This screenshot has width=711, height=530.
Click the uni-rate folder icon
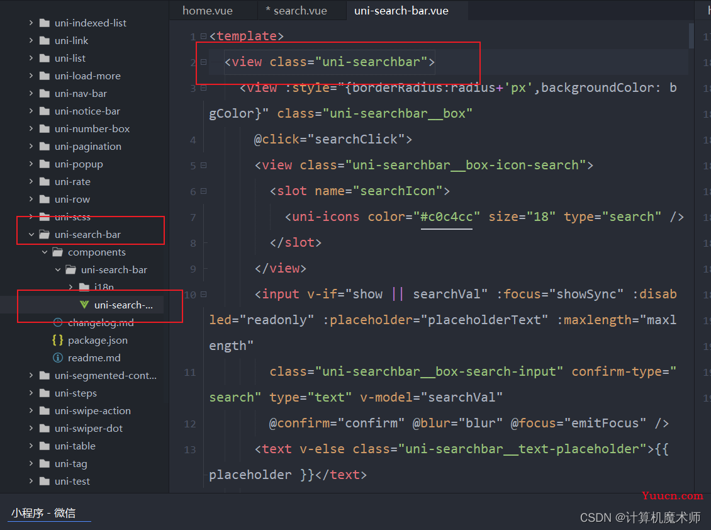pyautogui.click(x=45, y=182)
